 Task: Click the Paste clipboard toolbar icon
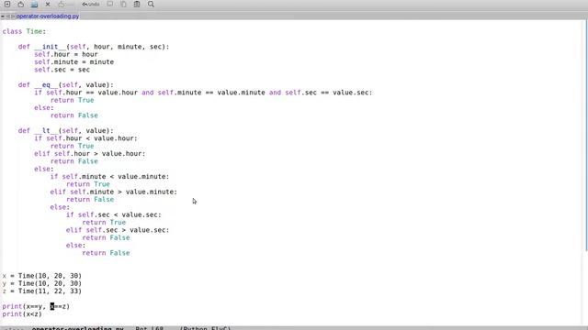click(137, 4)
